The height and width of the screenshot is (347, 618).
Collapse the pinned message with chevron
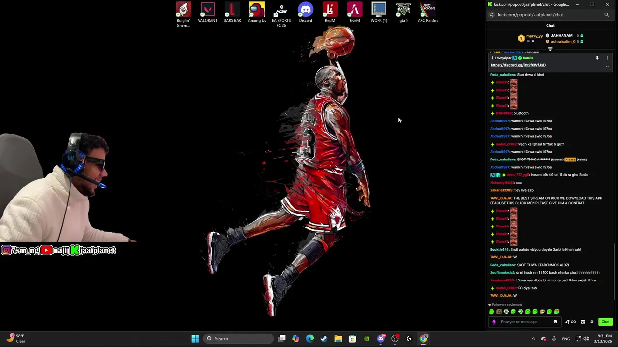point(607,67)
